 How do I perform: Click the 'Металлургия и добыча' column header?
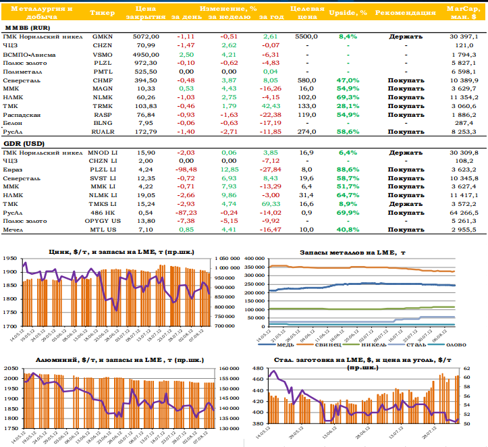click(41, 13)
